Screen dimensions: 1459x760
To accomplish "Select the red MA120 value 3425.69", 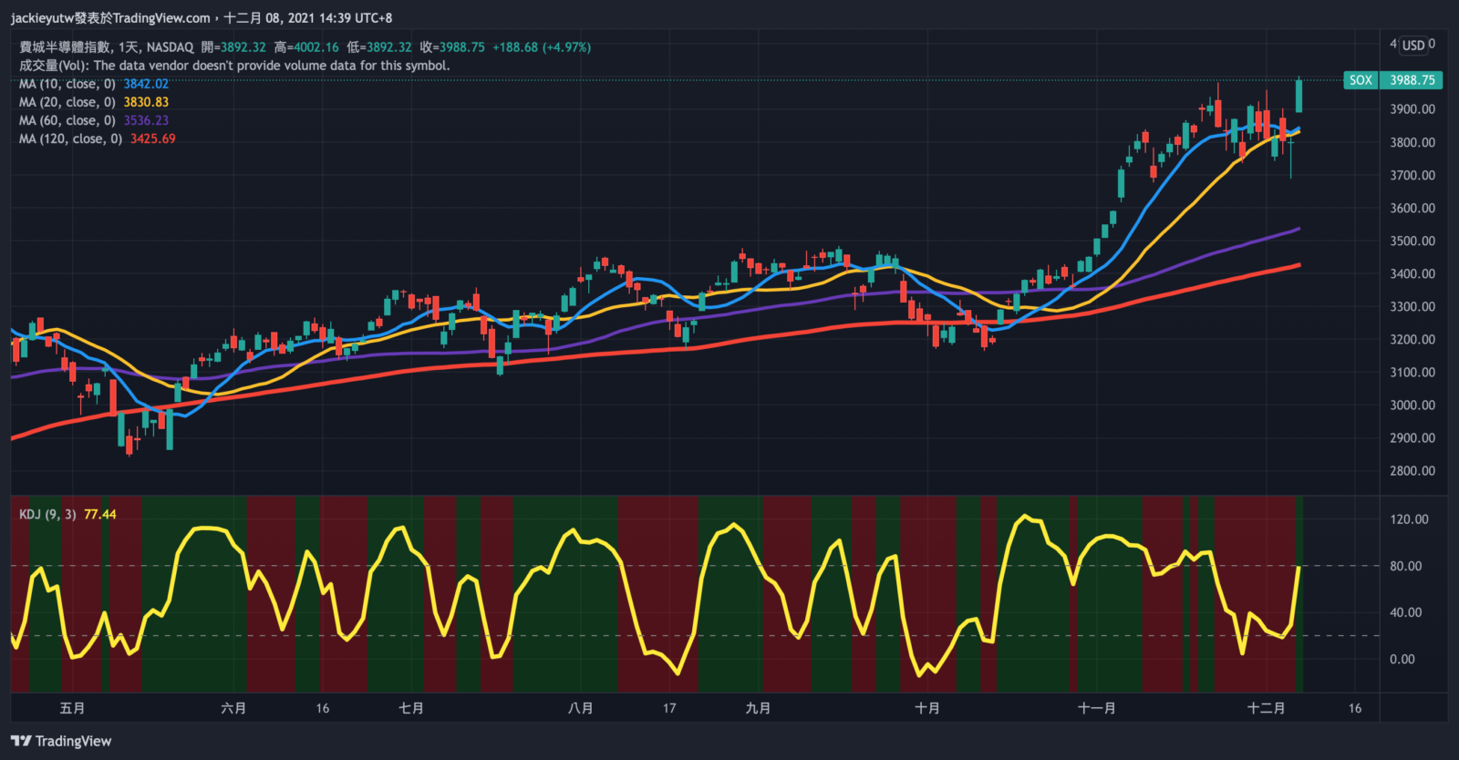I will (x=153, y=139).
